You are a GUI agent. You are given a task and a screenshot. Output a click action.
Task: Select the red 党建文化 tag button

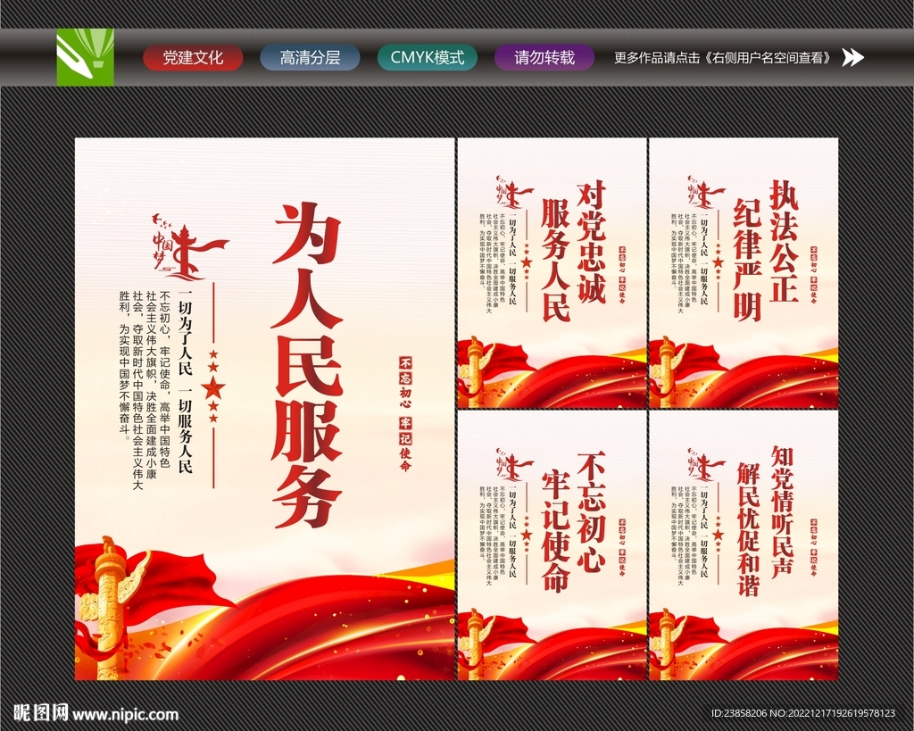click(193, 58)
